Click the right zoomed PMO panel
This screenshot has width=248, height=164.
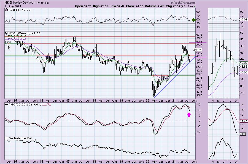tap(224, 119)
